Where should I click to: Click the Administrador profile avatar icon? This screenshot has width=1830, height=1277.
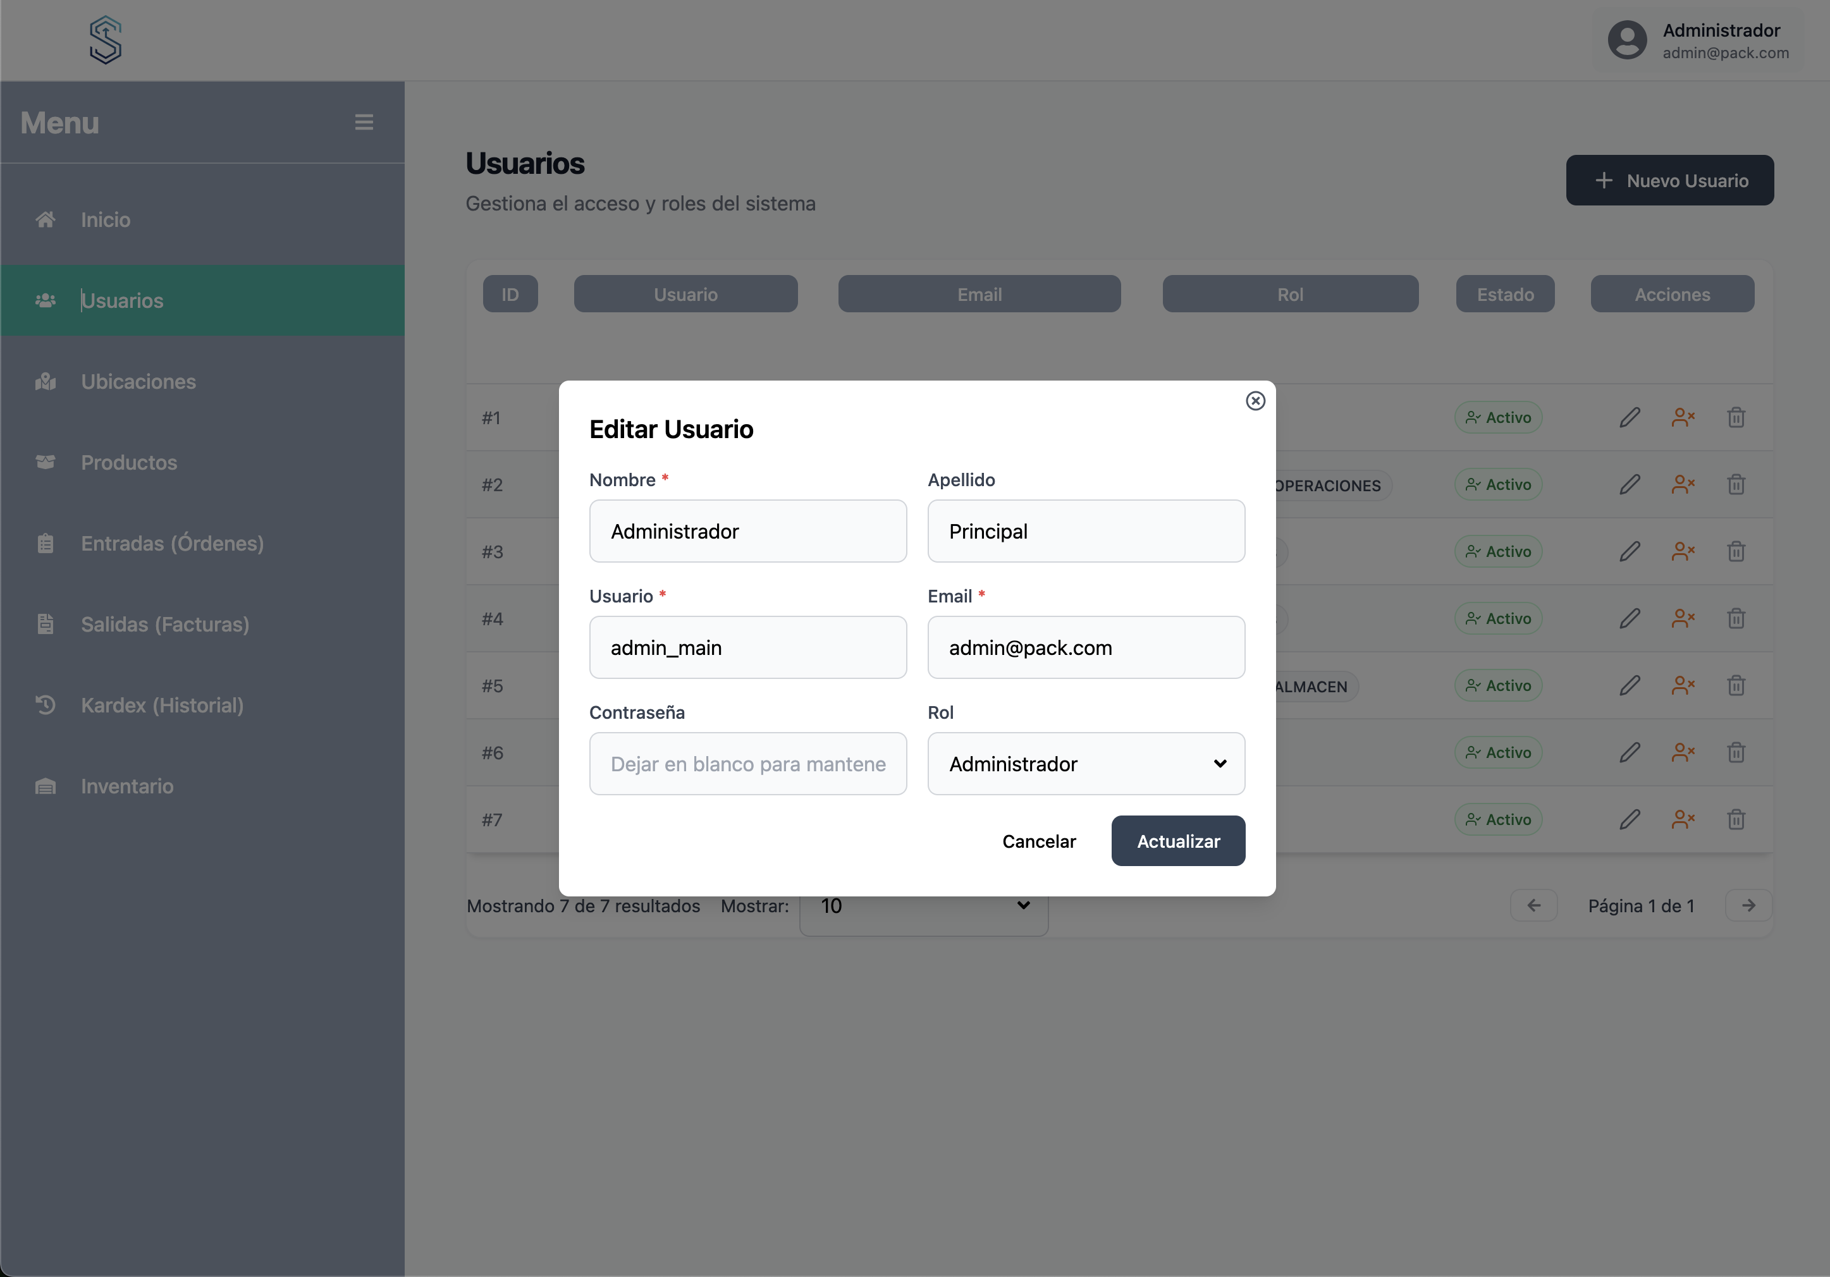click(1627, 40)
